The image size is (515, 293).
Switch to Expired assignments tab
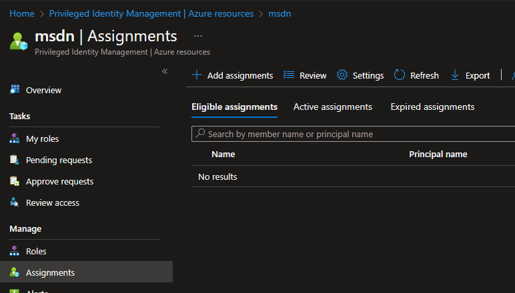pyautogui.click(x=432, y=107)
